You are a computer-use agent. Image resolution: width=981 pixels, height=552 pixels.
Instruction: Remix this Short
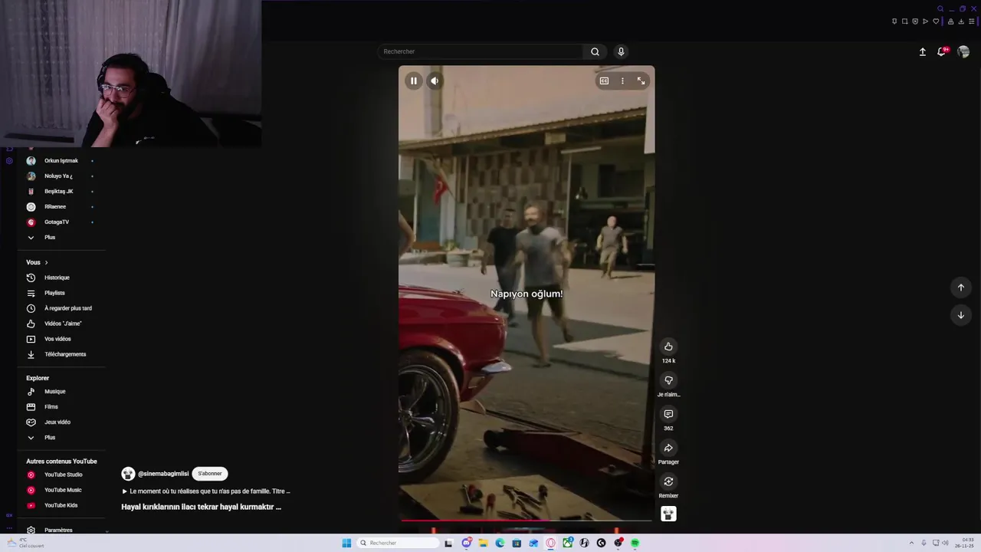(668, 481)
